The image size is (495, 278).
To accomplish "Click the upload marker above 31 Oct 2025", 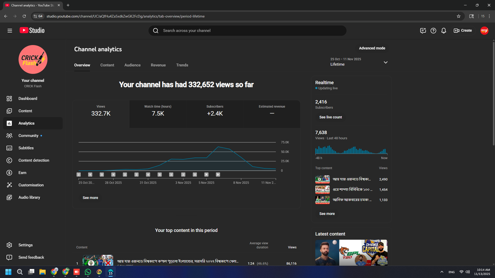I will click(x=148, y=175).
